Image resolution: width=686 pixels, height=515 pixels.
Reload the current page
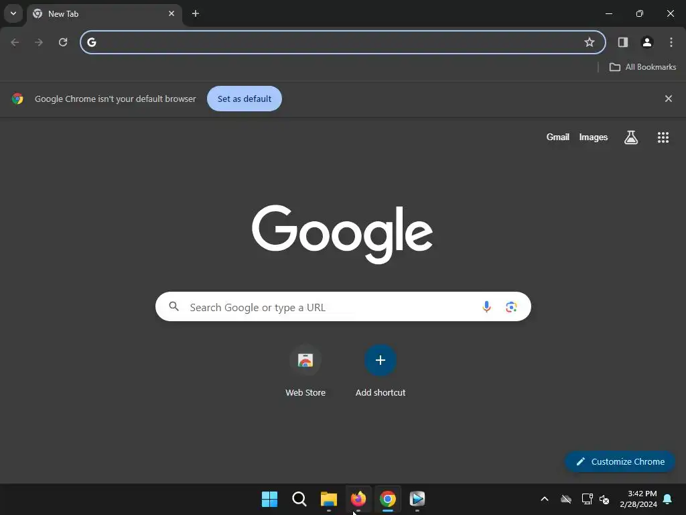click(x=63, y=42)
